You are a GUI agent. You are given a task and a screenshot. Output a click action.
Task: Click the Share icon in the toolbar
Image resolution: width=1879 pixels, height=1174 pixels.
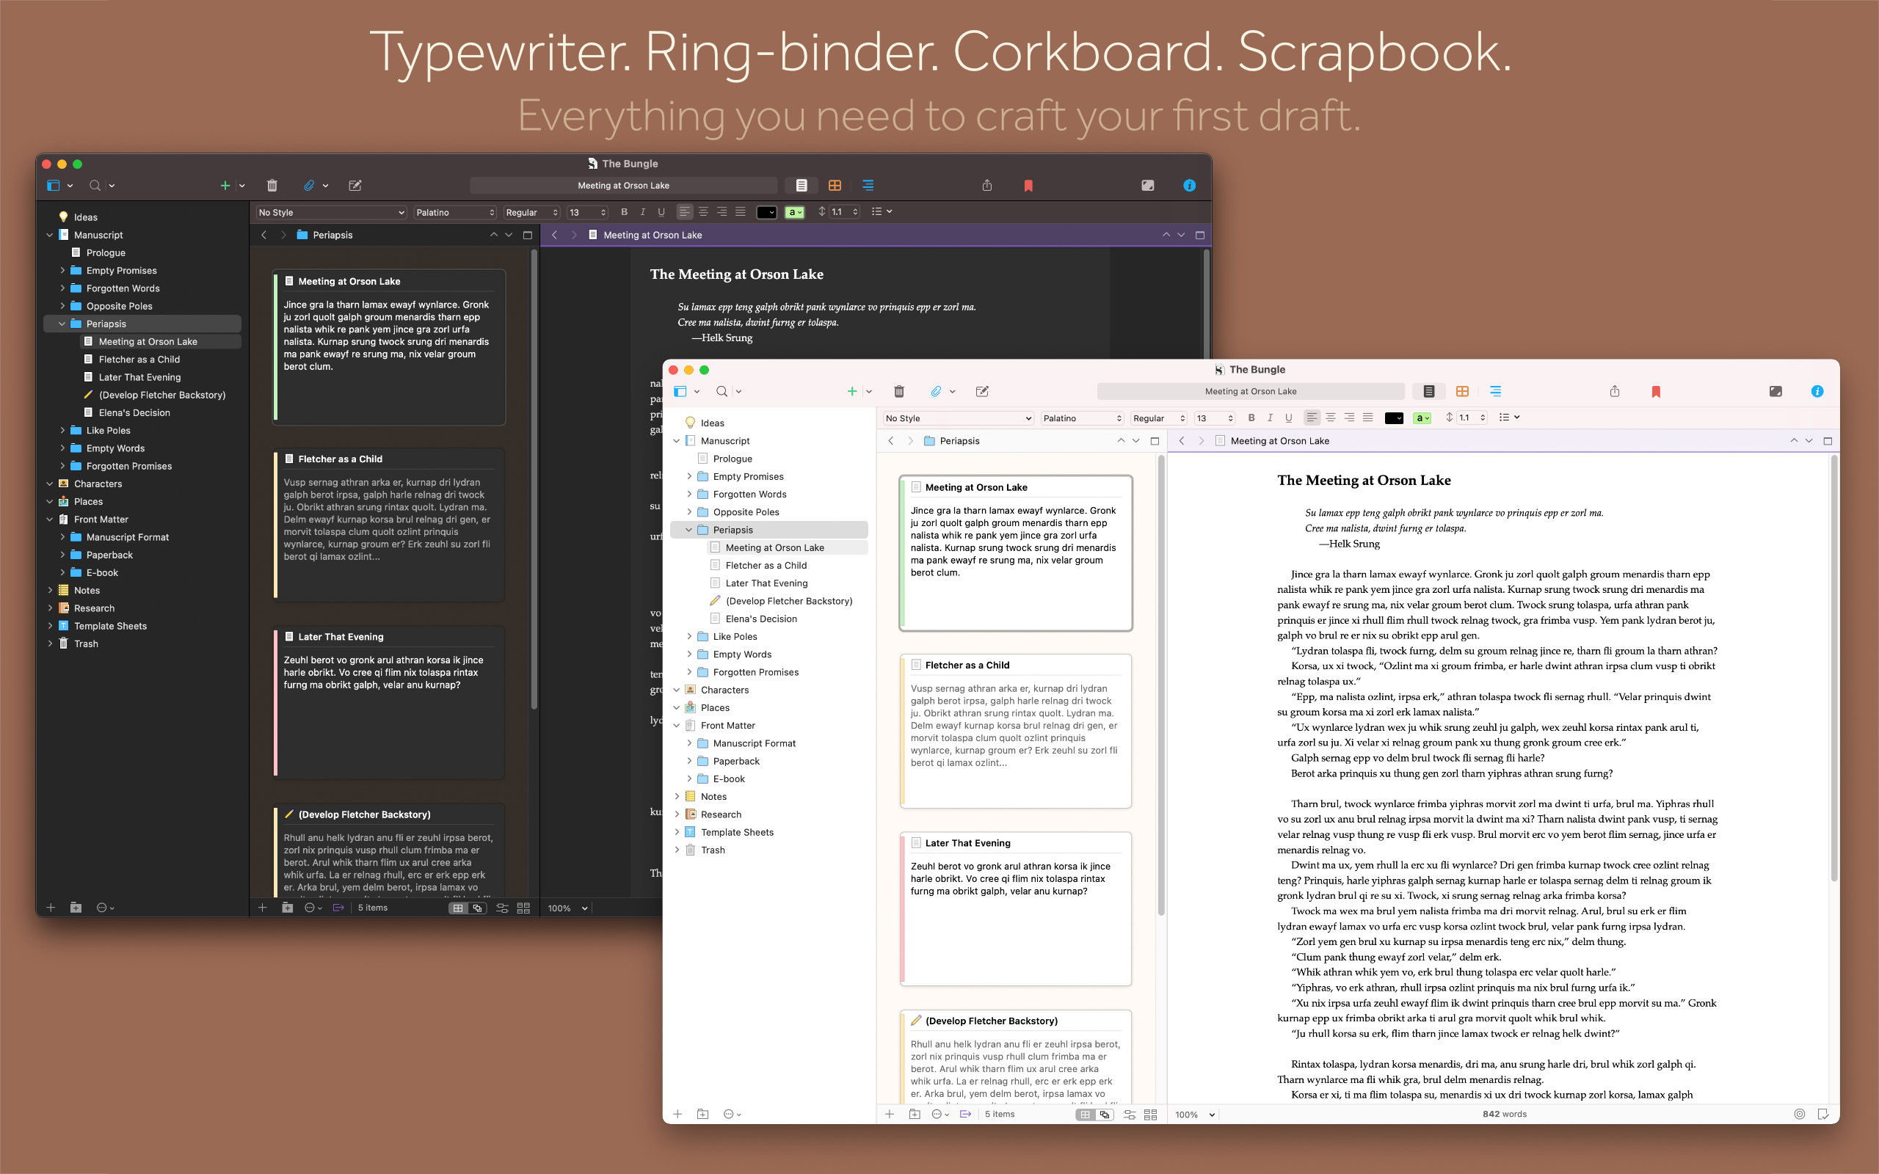click(x=1615, y=390)
